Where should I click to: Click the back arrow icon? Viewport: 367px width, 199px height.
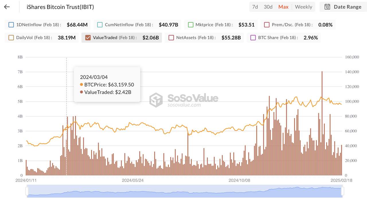point(7,7)
